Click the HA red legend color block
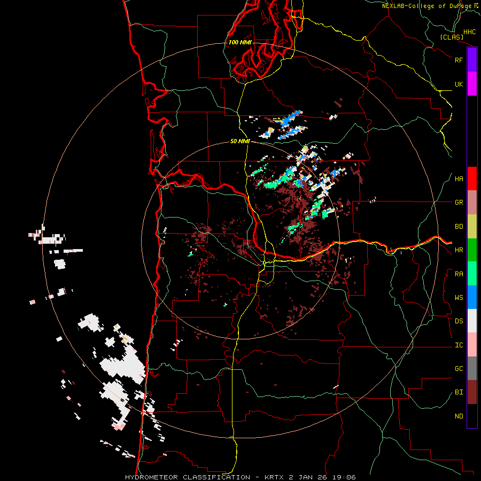 tap(472, 179)
